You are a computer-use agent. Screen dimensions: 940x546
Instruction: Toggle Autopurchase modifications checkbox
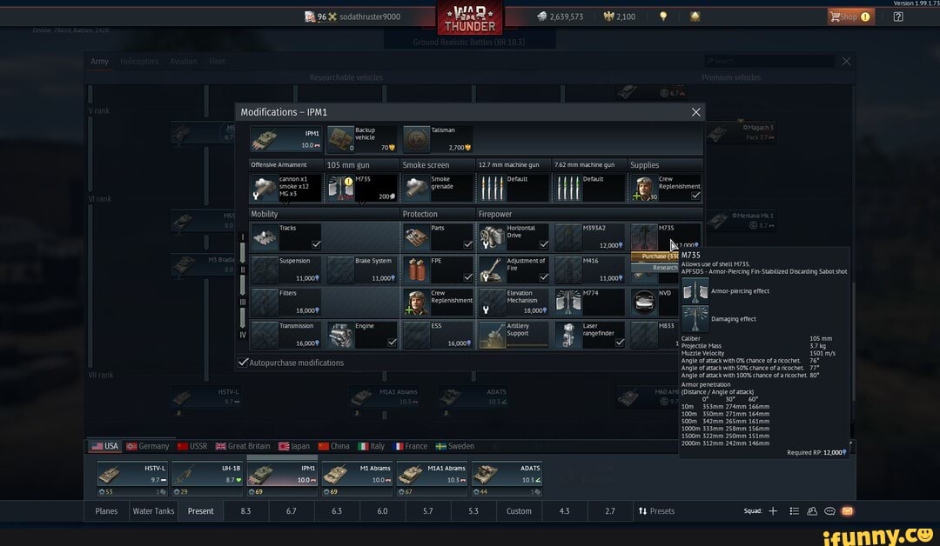244,363
